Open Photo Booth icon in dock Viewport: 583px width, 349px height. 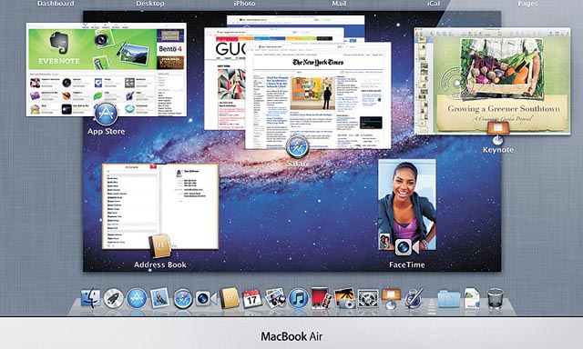pos(321,298)
